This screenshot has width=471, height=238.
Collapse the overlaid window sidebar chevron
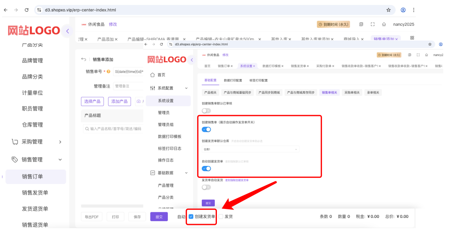pos(192,60)
